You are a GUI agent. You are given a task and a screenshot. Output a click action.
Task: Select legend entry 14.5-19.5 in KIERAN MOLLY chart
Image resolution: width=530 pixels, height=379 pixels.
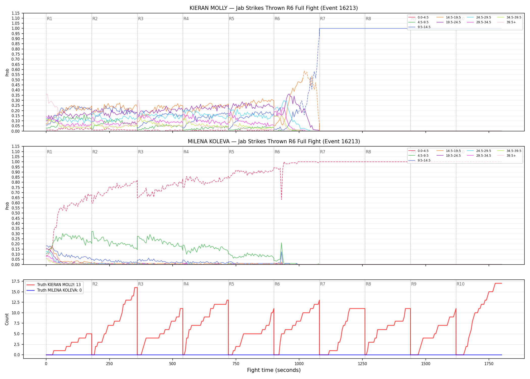(x=449, y=17)
